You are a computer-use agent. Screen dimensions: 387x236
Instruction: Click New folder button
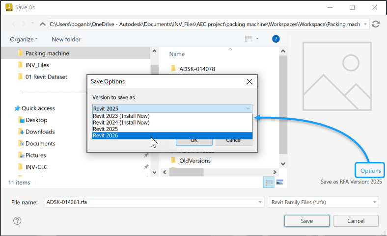pyautogui.click(x=66, y=39)
